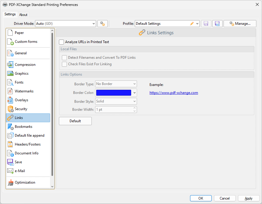The image size is (262, 204).
Task: Select the Settings tab
Action: pyautogui.click(x=10, y=14)
